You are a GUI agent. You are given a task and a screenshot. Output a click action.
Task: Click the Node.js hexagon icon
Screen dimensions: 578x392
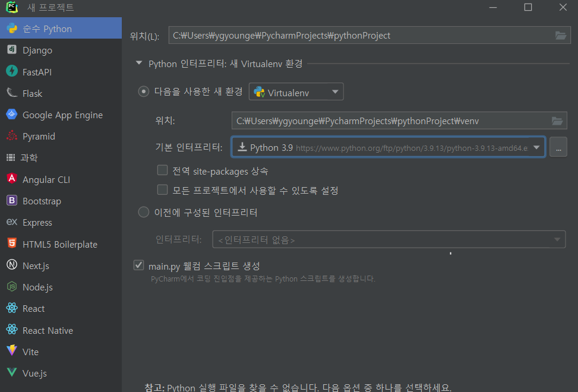(x=12, y=286)
